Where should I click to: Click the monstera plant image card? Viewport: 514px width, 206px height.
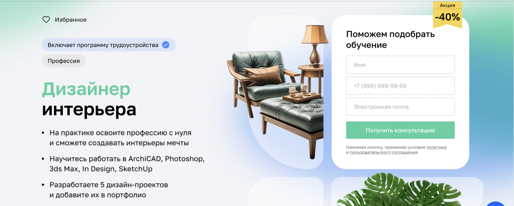tap(407, 192)
